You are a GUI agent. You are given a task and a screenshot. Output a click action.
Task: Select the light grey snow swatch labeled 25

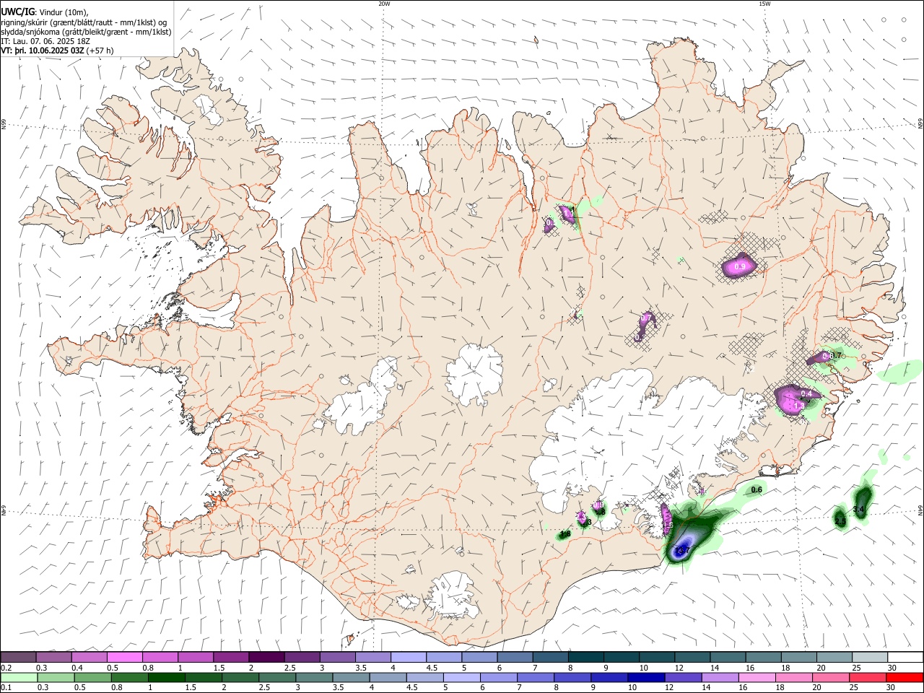[869, 658]
